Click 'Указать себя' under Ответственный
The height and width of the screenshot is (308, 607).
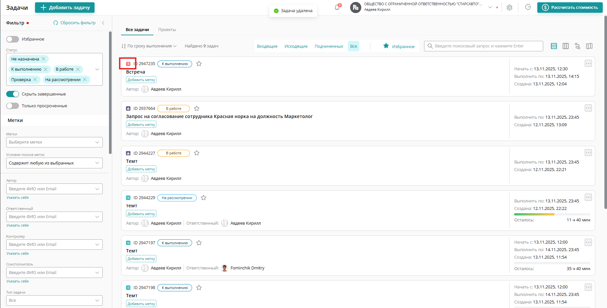18,226
